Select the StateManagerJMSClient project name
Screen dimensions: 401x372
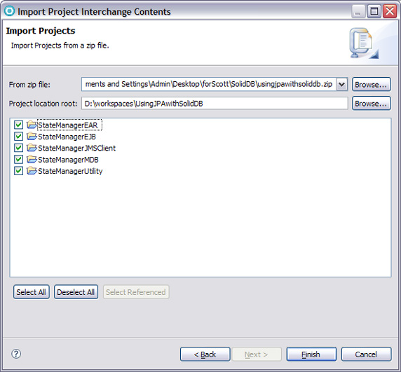coord(76,149)
